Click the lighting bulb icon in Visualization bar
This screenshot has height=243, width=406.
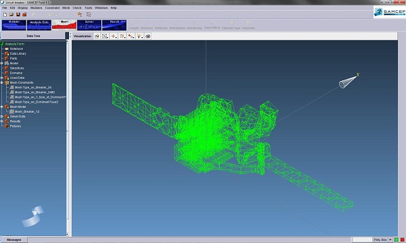click(x=139, y=36)
